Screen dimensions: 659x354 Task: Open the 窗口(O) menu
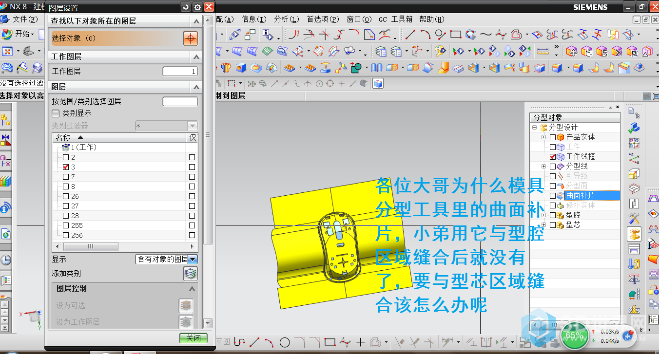click(x=359, y=19)
